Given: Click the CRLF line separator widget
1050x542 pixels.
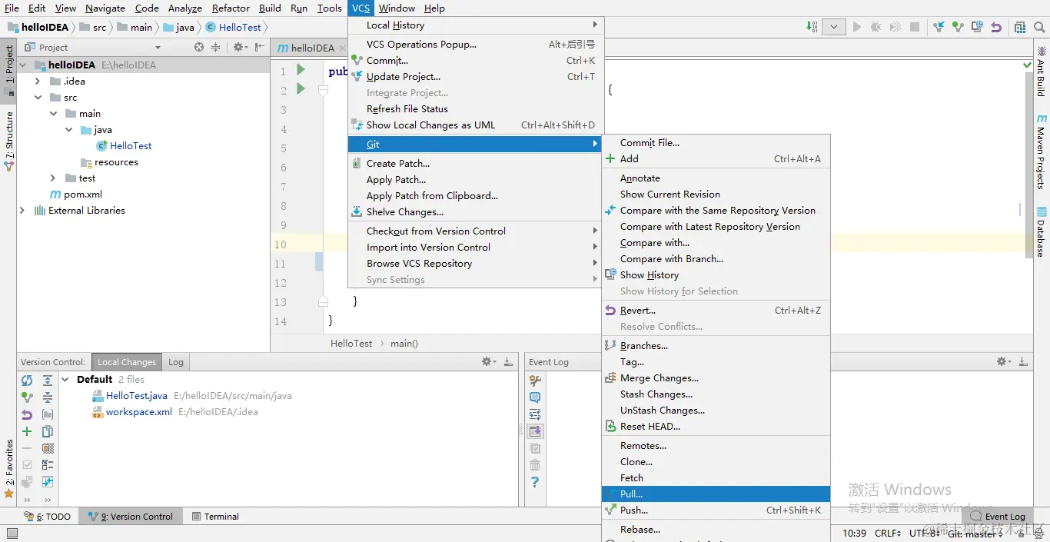Looking at the screenshot, I should tap(888, 534).
